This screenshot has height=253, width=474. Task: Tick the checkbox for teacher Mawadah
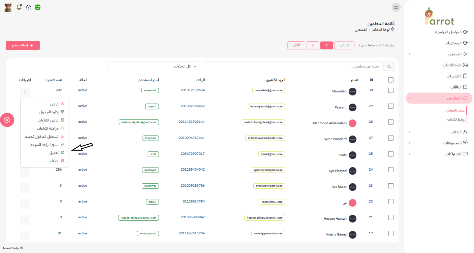click(x=391, y=90)
